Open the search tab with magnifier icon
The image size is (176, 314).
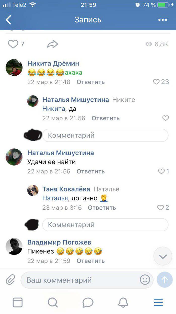(x=53, y=302)
